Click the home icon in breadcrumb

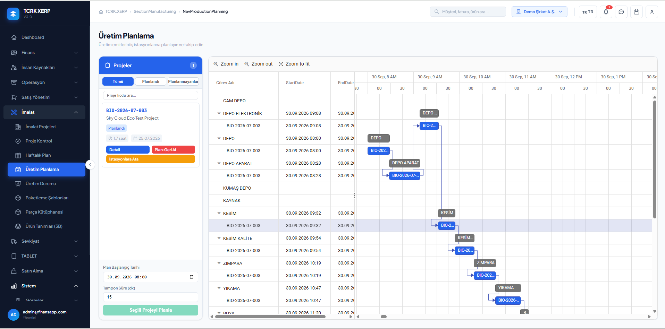[x=101, y=12]
